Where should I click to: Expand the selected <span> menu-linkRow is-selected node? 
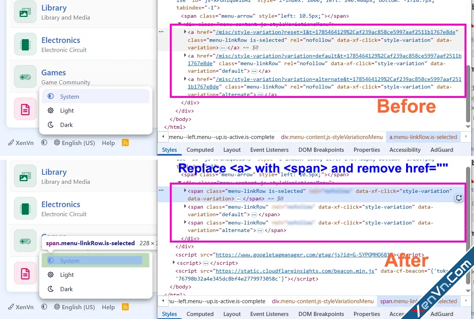tap(185, 191)
